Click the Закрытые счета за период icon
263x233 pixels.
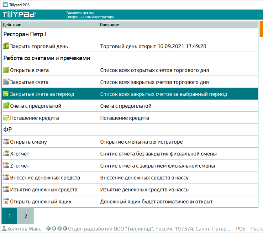click(6, 94)
